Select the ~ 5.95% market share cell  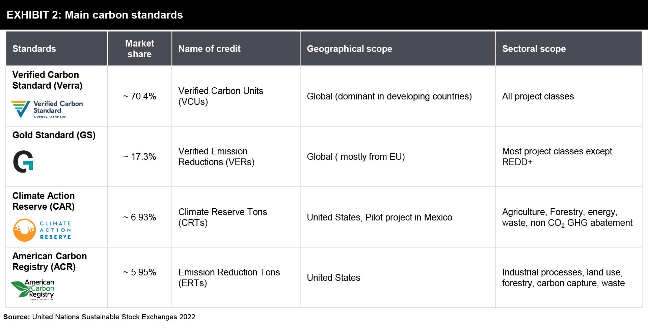tap(139, 272)
